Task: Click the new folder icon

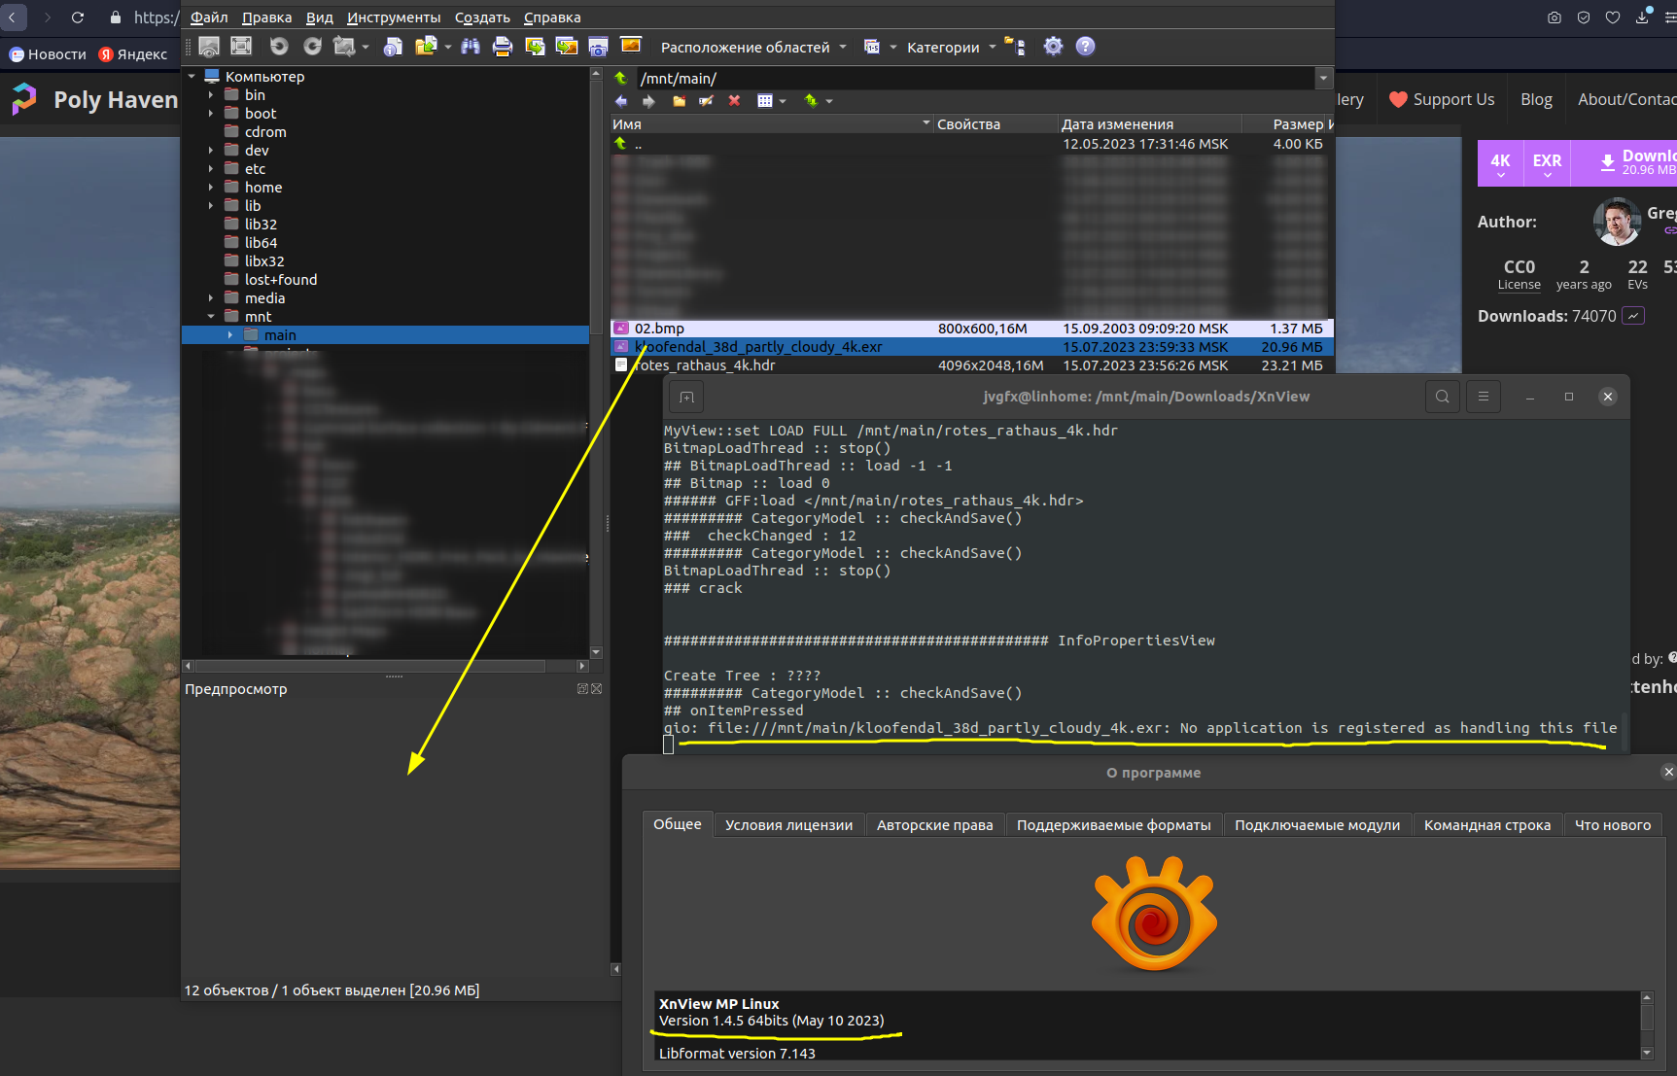Action: (x=679, y=101)
